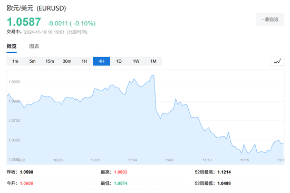The height and width of the screenshot is (193, 290).
Task: Click the 最低 value 1.0574
Action: pos(121,184)
